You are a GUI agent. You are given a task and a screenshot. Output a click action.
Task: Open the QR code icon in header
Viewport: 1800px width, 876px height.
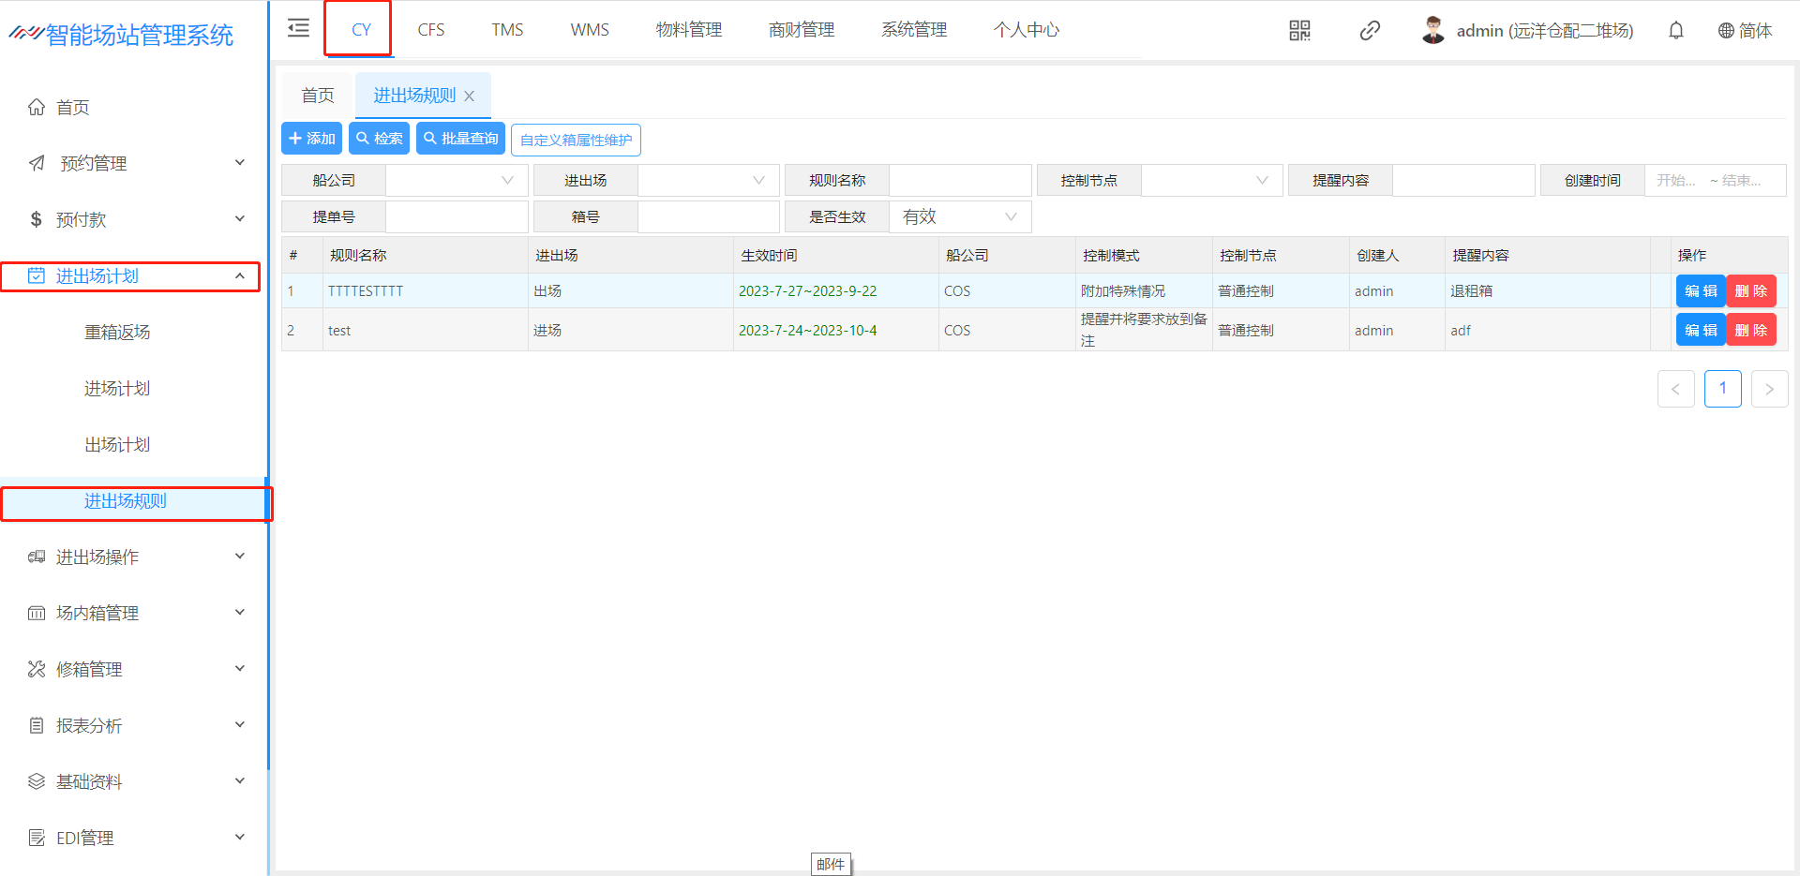[1299, 31]
